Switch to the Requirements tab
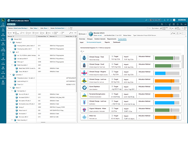Viewport: 188px width, 141px height. pyautogui.click(x=112, y=39)
